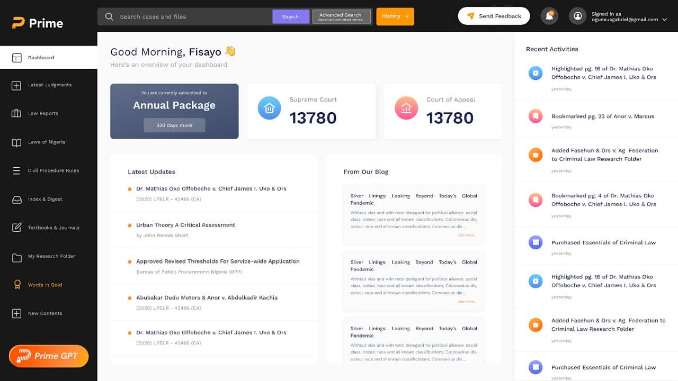Click See more on first blog post

pyautogui.click(x=467, y=235)
